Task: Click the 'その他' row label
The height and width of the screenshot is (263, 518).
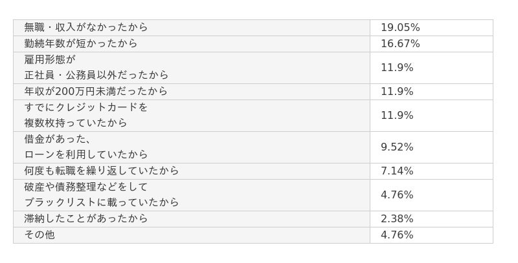Action: pyautogui.click(x=39, y=235)
